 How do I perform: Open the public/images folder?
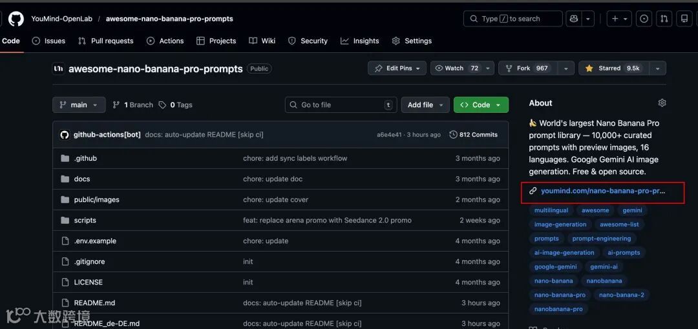tap(96, 199)
